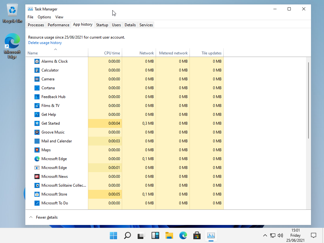Click the Alarms & Clock app icon

(x=37, y=61)
